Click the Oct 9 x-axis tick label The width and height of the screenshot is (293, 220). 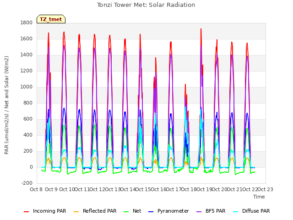(51, 189)
